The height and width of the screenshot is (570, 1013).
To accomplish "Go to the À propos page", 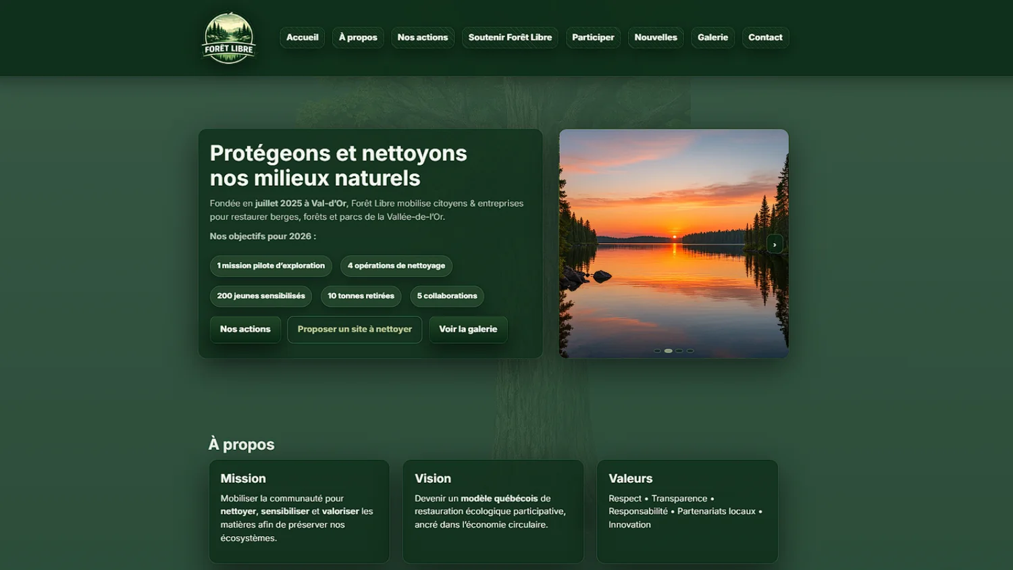I will tap(358, 37).
